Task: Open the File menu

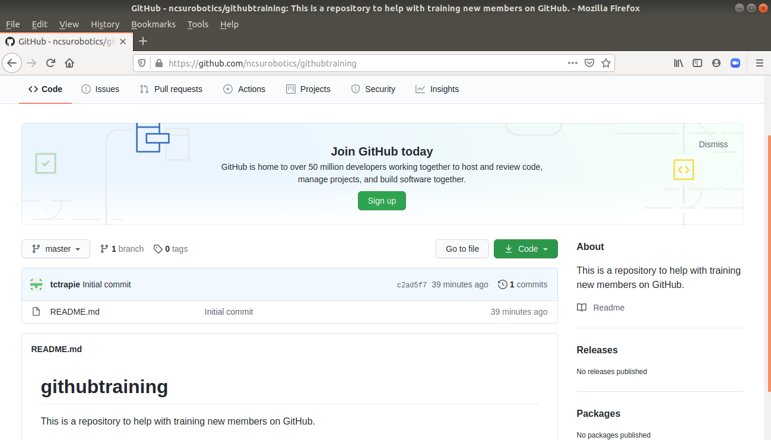Action: click(12, 24)
